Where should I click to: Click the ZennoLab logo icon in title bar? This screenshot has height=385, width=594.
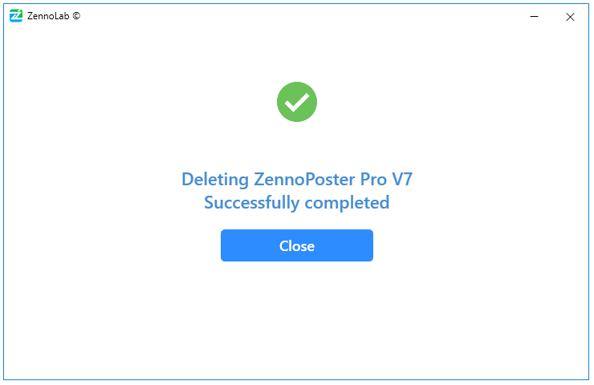(16, 16)
